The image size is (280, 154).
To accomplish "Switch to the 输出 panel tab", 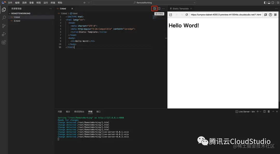I will coord(68,112).
